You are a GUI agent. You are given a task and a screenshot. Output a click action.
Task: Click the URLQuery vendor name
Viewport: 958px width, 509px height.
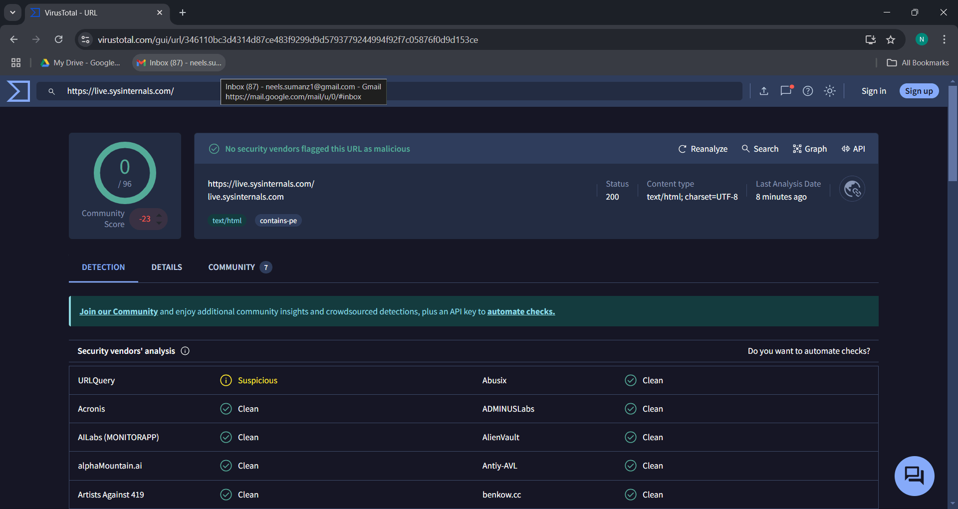pyautogui.click(x=96, y=380)
